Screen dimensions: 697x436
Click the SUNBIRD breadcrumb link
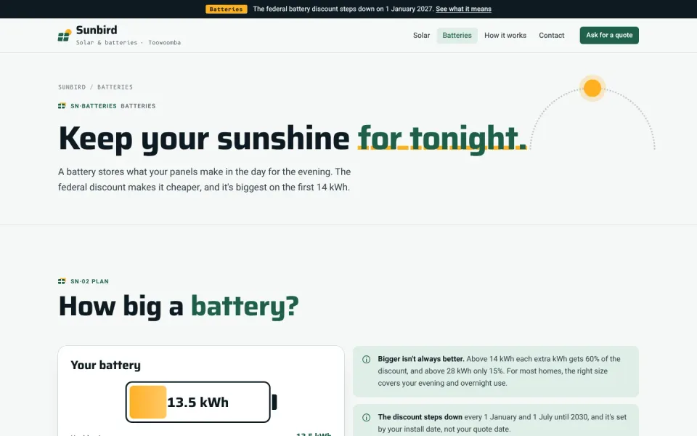pyautogui.click(x=72, y=87)
